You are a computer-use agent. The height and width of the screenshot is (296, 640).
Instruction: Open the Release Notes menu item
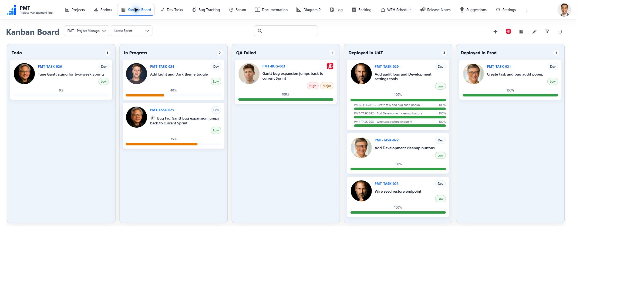435,10
